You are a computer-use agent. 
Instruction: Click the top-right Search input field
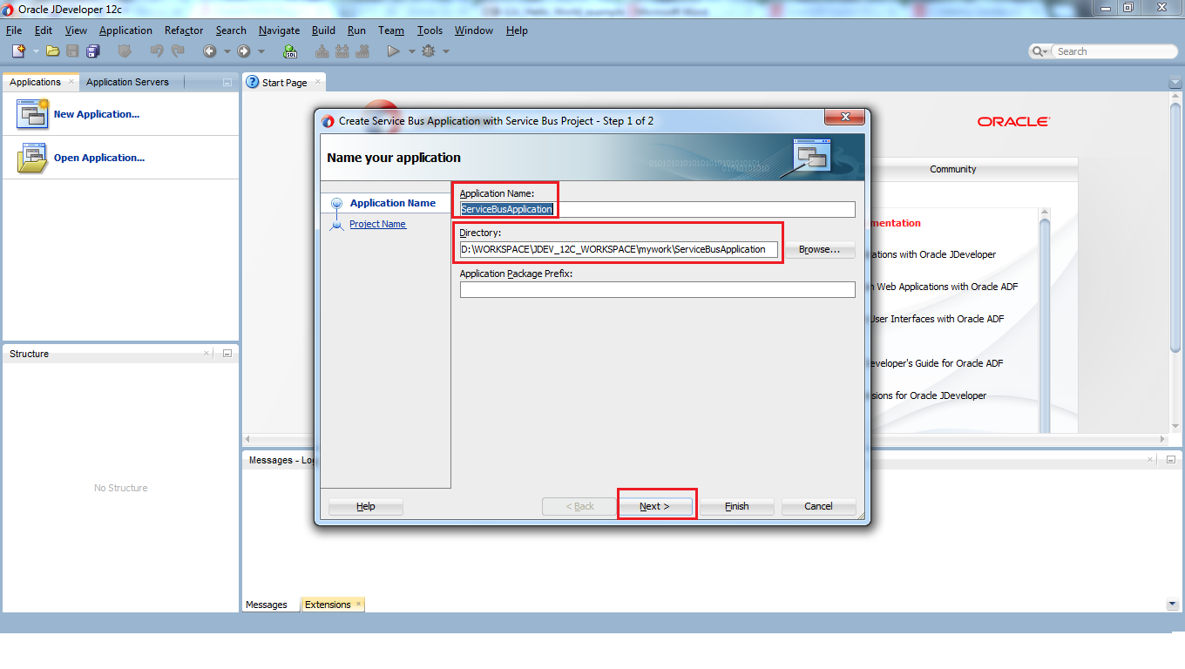[x=1115, y=51]
